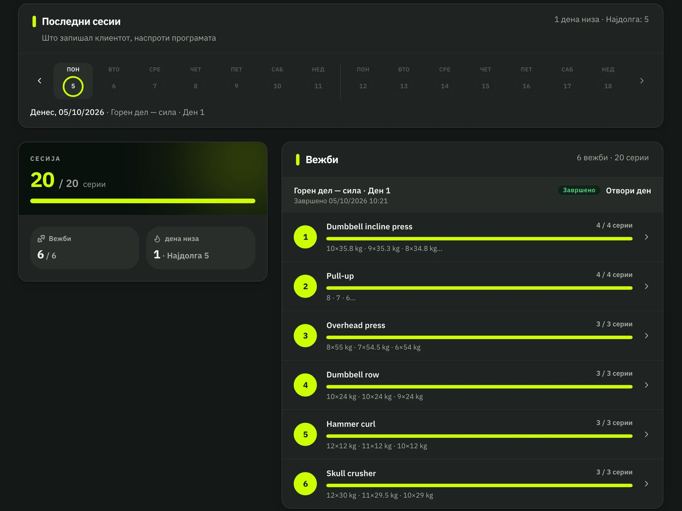
Task: Click the Pull-up progress bar
Action: pos(479,288)
